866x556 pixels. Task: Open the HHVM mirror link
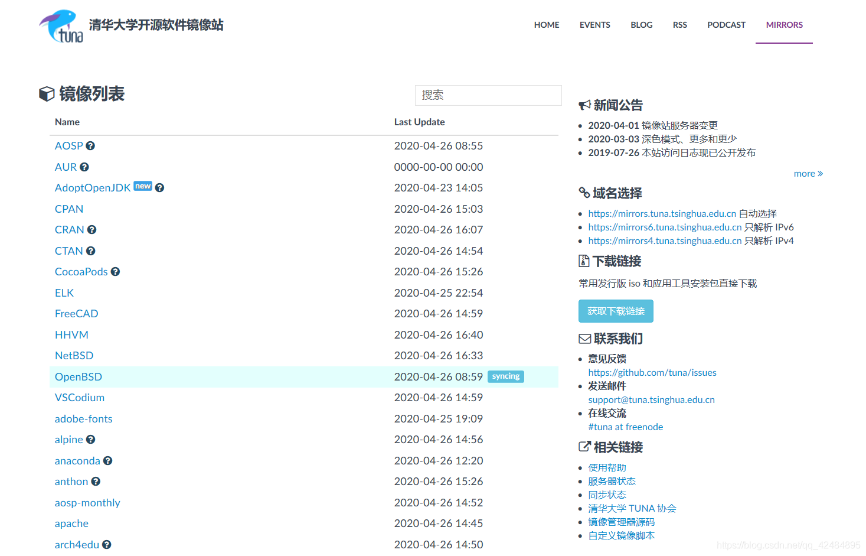(x=71, y=335)
